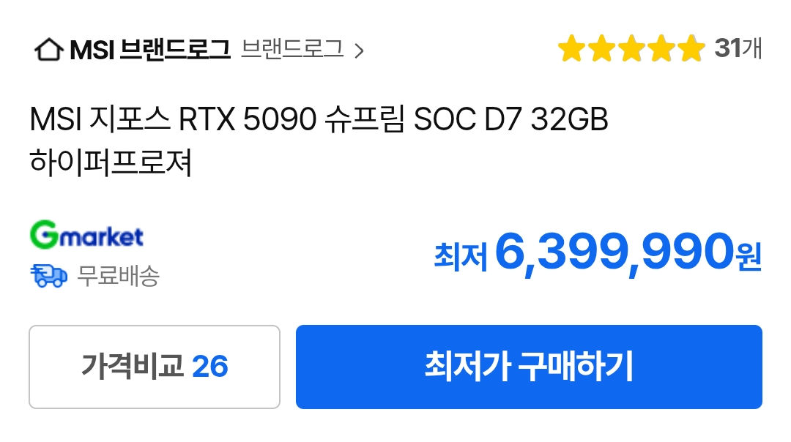The image size is (791, 442).
Task: Click the 무료배송 free shipping label
Action: 118,276
